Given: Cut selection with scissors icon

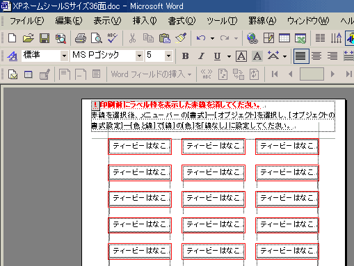Looking at the screenshot, I should pos(132,38).
